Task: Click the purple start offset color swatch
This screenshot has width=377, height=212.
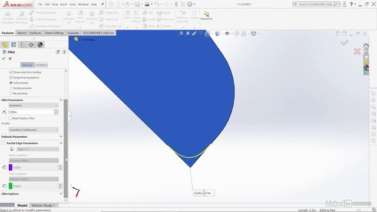Action: [x=11, y=167]
